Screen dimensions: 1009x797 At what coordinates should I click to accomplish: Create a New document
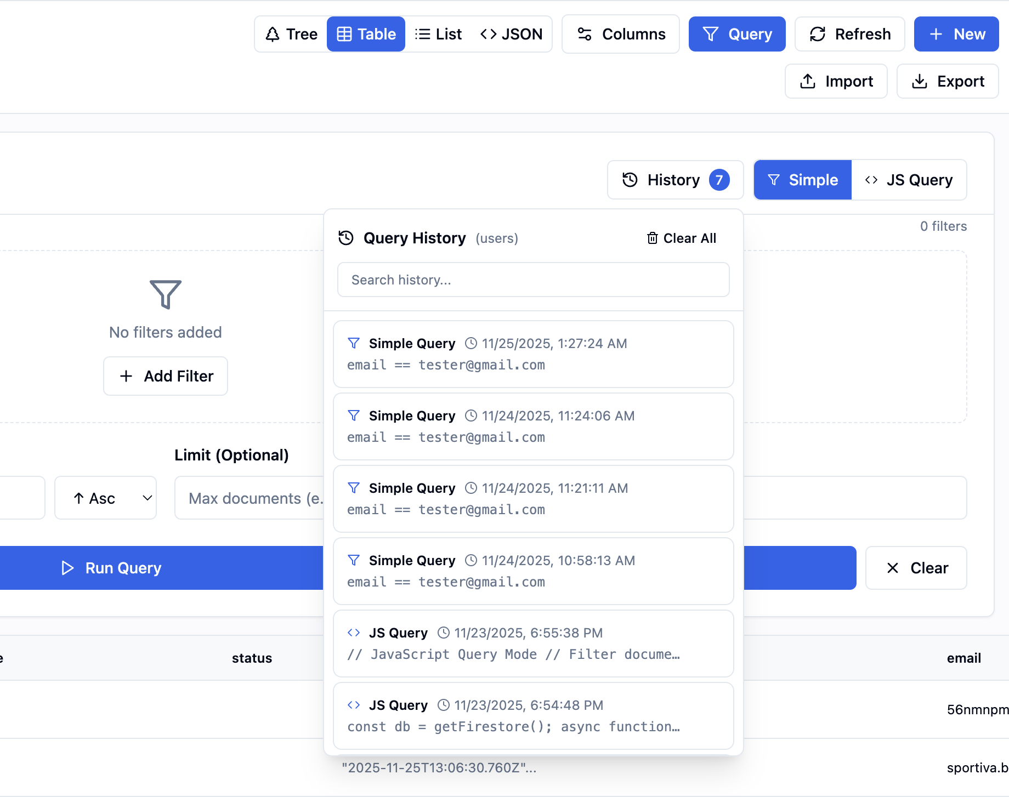956,34
